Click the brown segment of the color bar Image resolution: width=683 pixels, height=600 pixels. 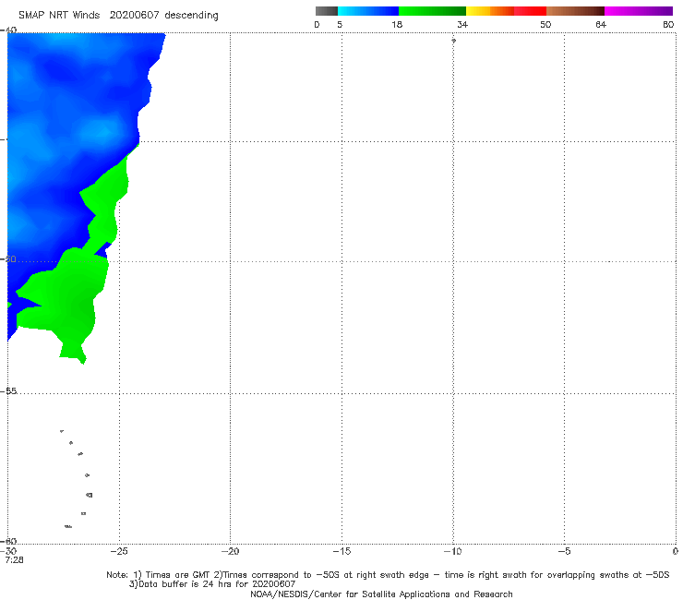(x=575, y=11)
